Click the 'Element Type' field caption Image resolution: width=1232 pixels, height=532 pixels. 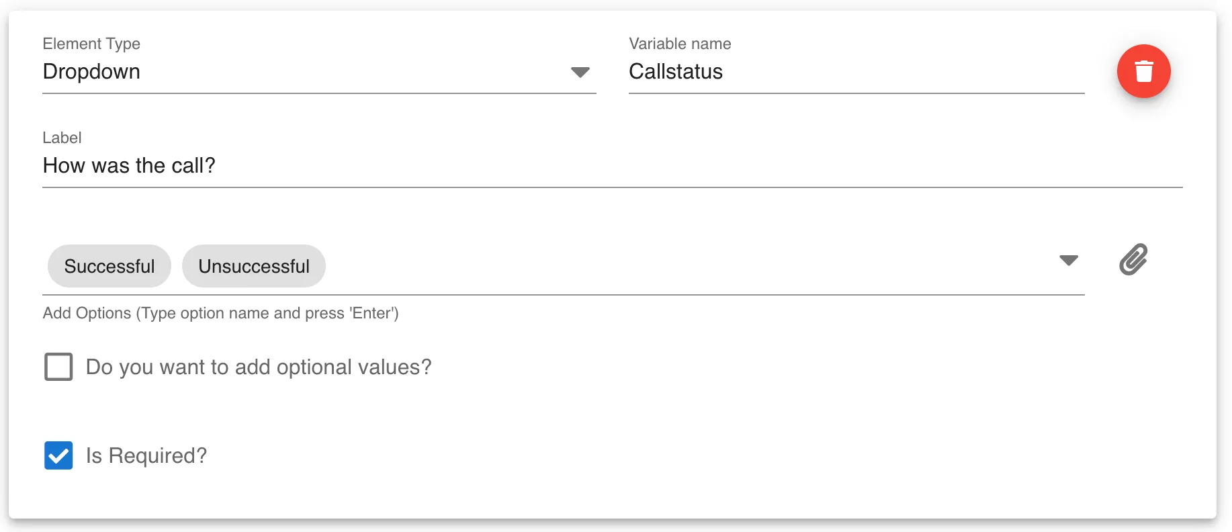(x=91, y=44)
